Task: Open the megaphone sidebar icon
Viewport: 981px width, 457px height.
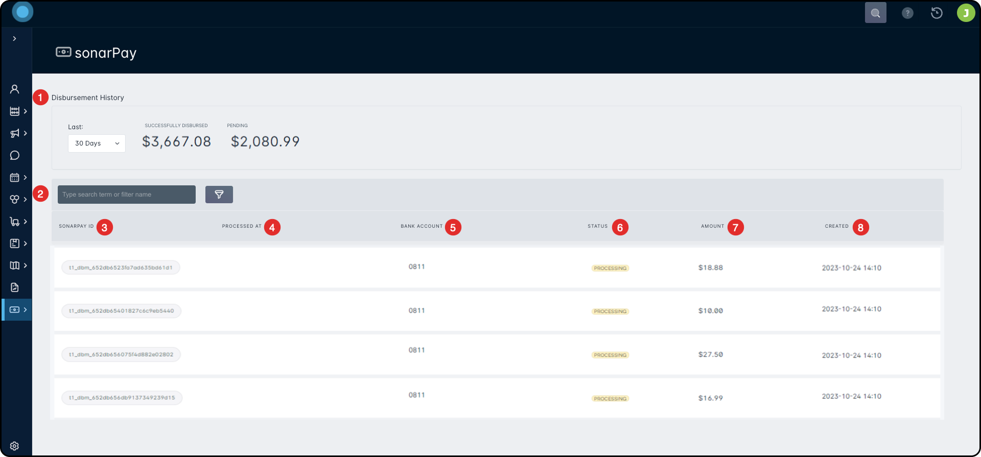Action: pos(15,133)
